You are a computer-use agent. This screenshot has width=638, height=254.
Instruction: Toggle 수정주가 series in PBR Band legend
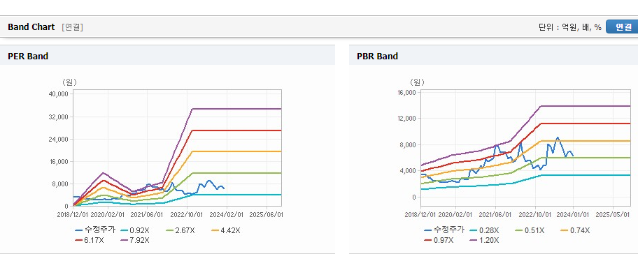tap(444, 230)
